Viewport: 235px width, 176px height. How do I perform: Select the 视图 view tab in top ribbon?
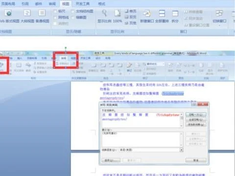click(x=66, y=3)
